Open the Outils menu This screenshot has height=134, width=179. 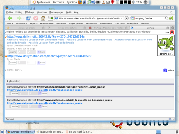click(69, 12)
